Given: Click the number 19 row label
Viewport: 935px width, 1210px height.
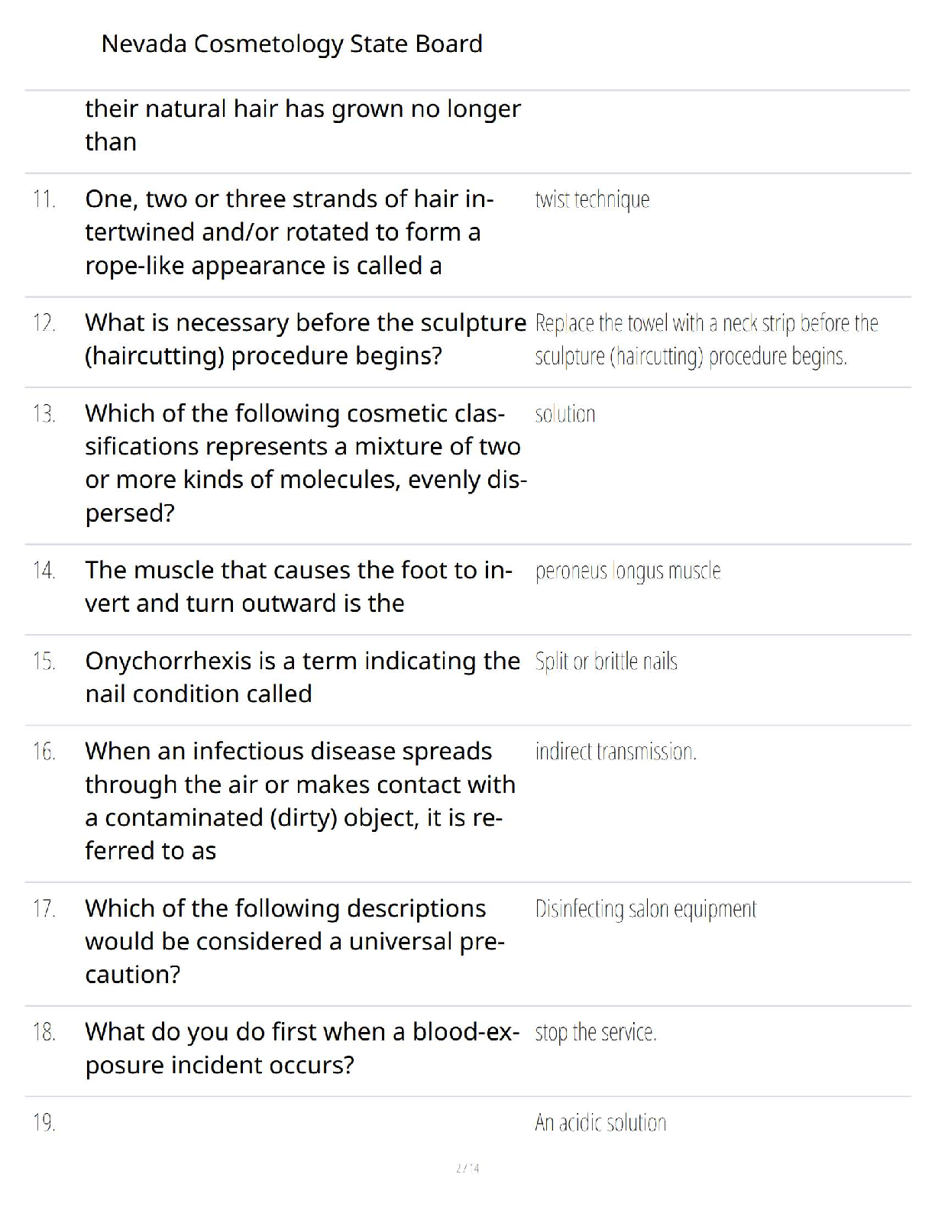Looking at the screenshot, I should click(44, 1123).
